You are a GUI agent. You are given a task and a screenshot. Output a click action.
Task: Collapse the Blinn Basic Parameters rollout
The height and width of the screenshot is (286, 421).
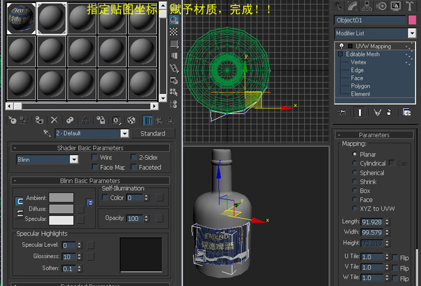[x=15, y=181]
